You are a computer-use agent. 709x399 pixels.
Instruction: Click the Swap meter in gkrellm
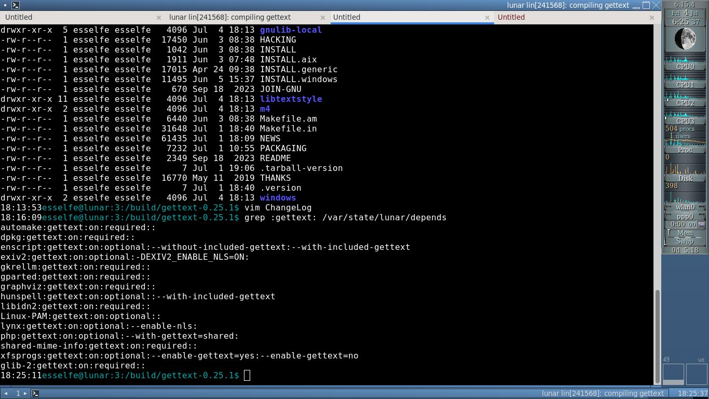pos(685,242)
